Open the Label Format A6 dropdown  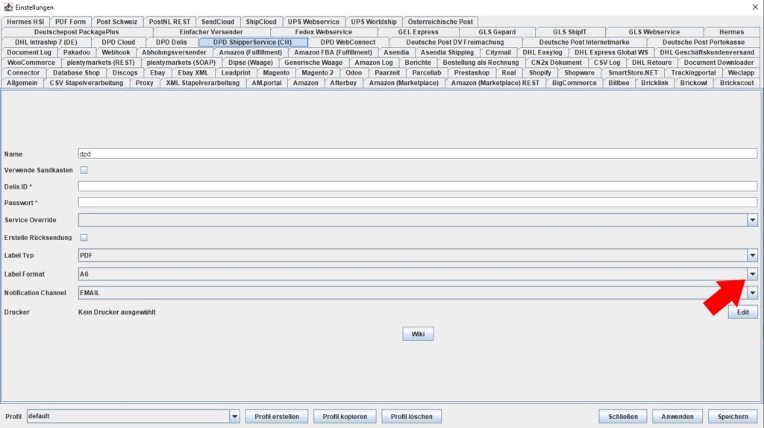418,274
